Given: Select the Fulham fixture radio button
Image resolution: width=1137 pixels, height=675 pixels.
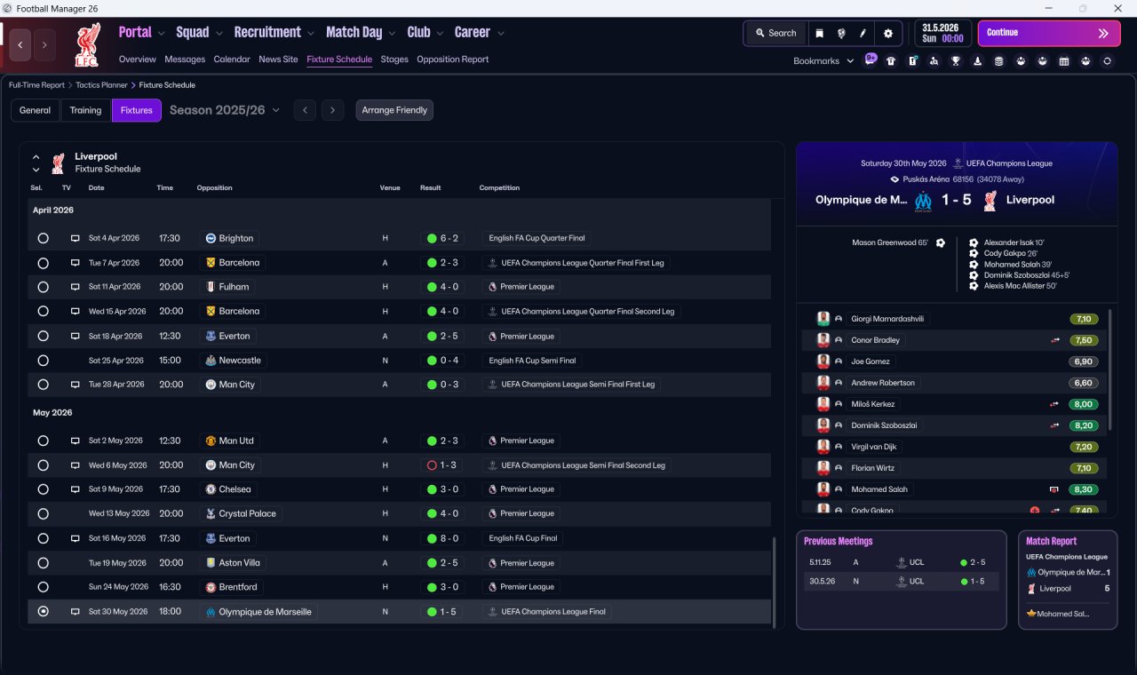Looking at the screenshot, I should click(43, 287).
